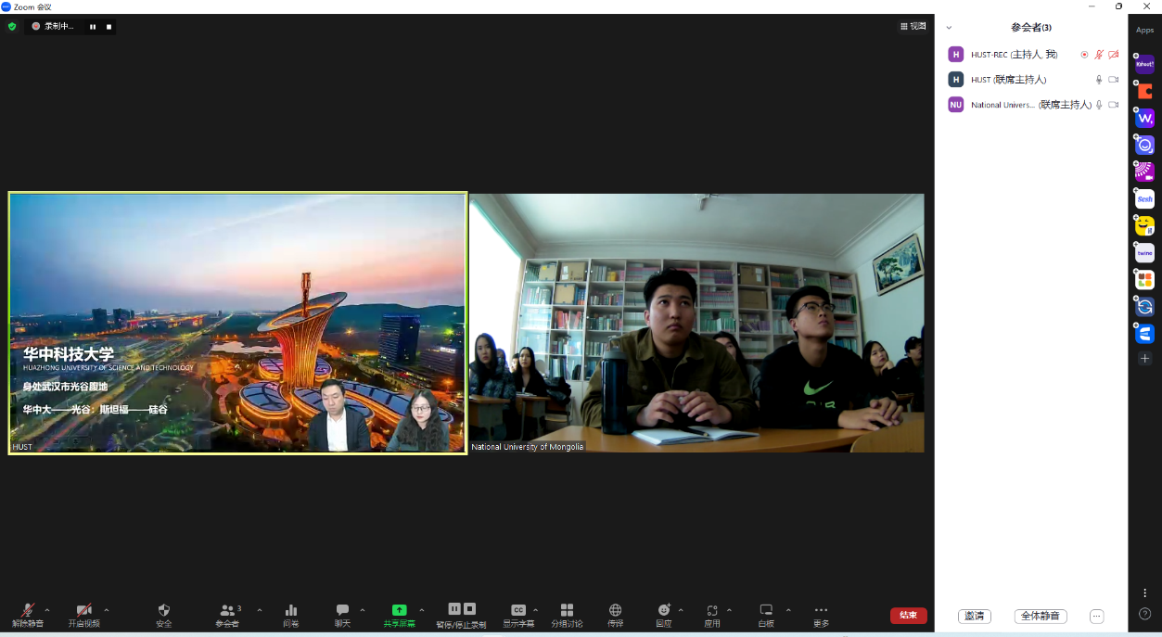The width and height of the screenshot is (1162, 637).
Task: Open the 白板 whiteboard icon
Action: 766,614
